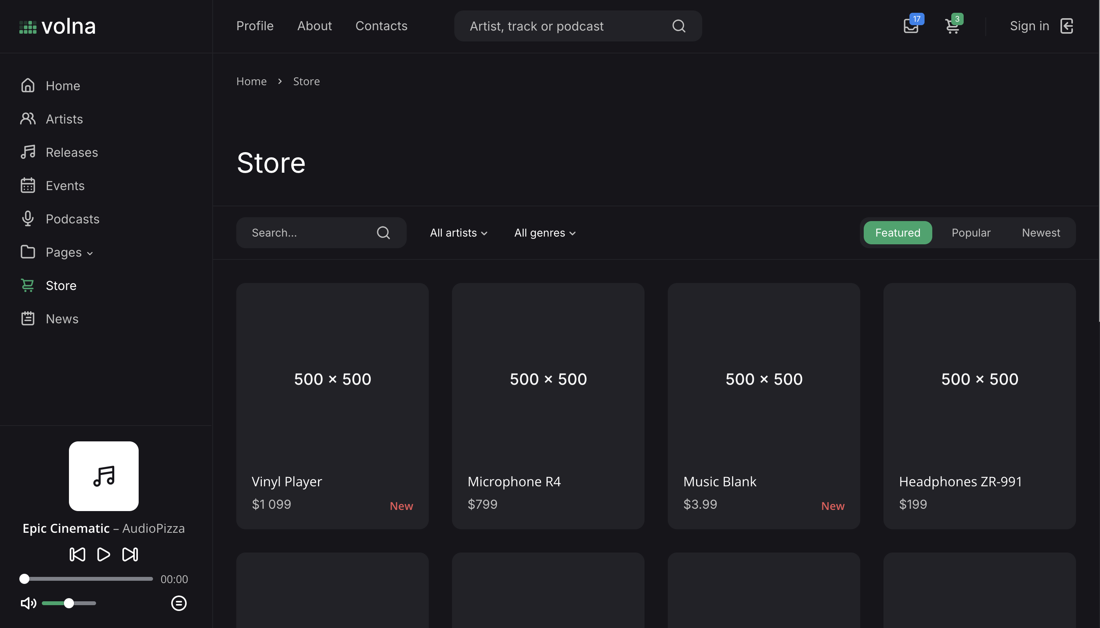Click the Epic Cinematic album art thumbnail
This screenshot has height=628, width=1100.
(103, 476)
